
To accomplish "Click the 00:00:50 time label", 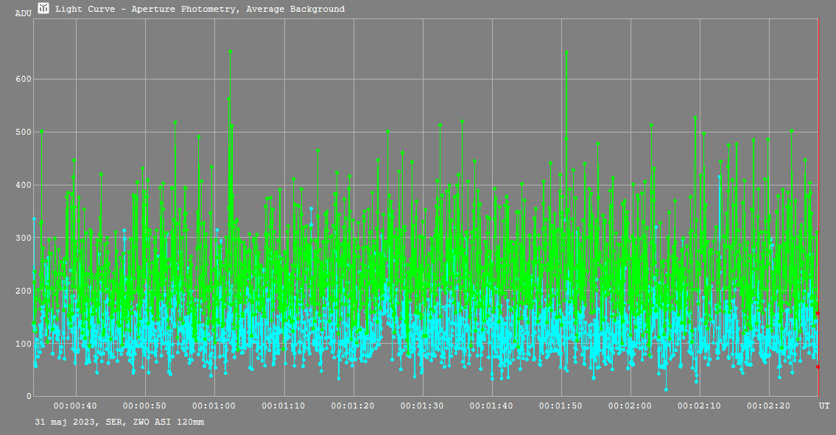I will click(x=144, y=406).
